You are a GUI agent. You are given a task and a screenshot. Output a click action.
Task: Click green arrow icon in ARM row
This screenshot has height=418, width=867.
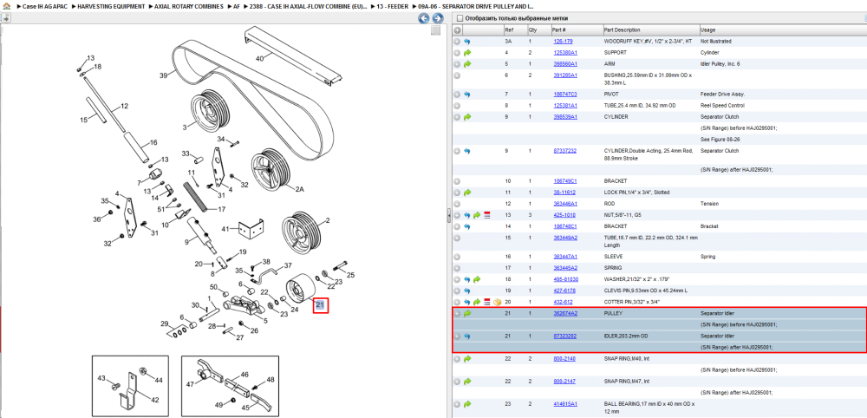[x=466, y=64]
